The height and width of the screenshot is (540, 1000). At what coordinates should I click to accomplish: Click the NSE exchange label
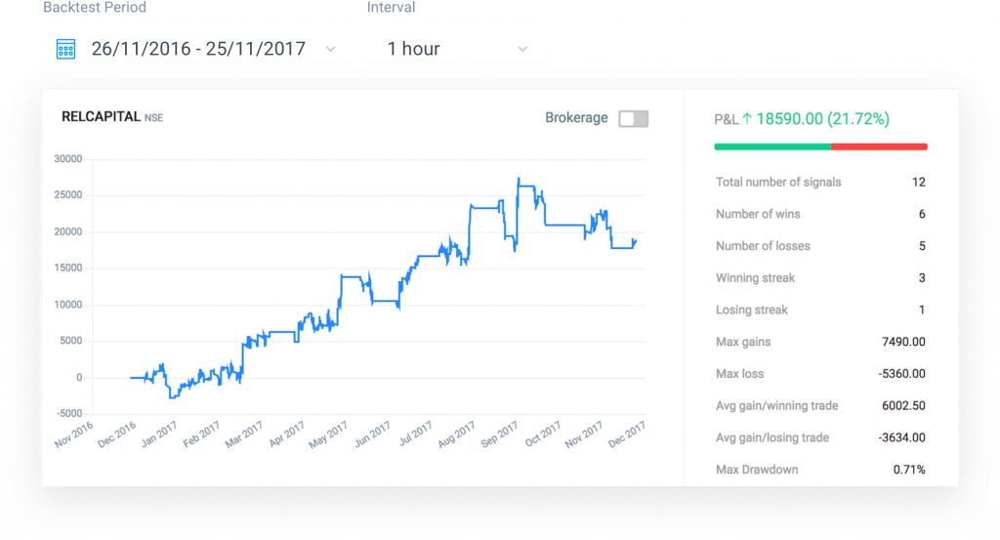click(x=154, y=118)
